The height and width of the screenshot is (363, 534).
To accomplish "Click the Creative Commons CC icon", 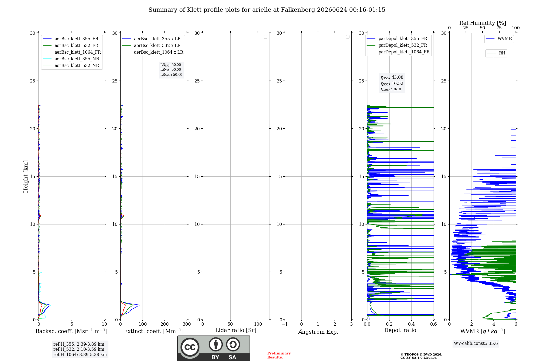I will (x=190, y=347).
